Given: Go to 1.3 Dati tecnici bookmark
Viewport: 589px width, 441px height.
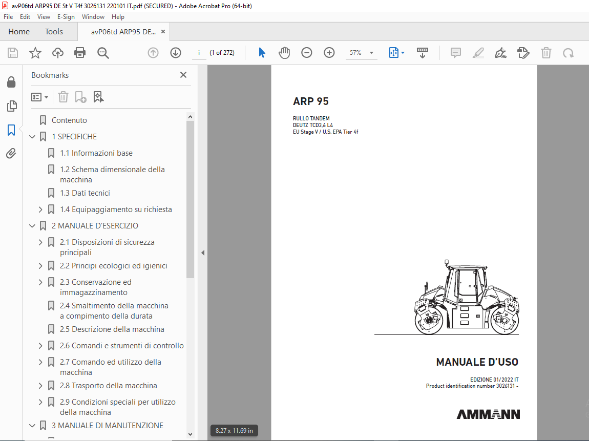Looking at the screenshot, I should tap(85, 193).
